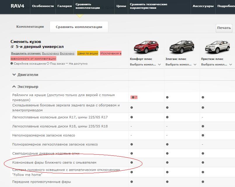Image resolution: width=235 pixels, height=187 pixels.
Task: Open the Особенности menu item
Action: 43,6
